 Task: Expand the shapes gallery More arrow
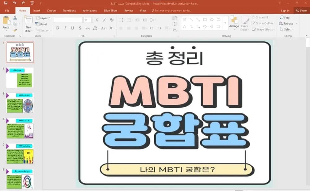225,23
